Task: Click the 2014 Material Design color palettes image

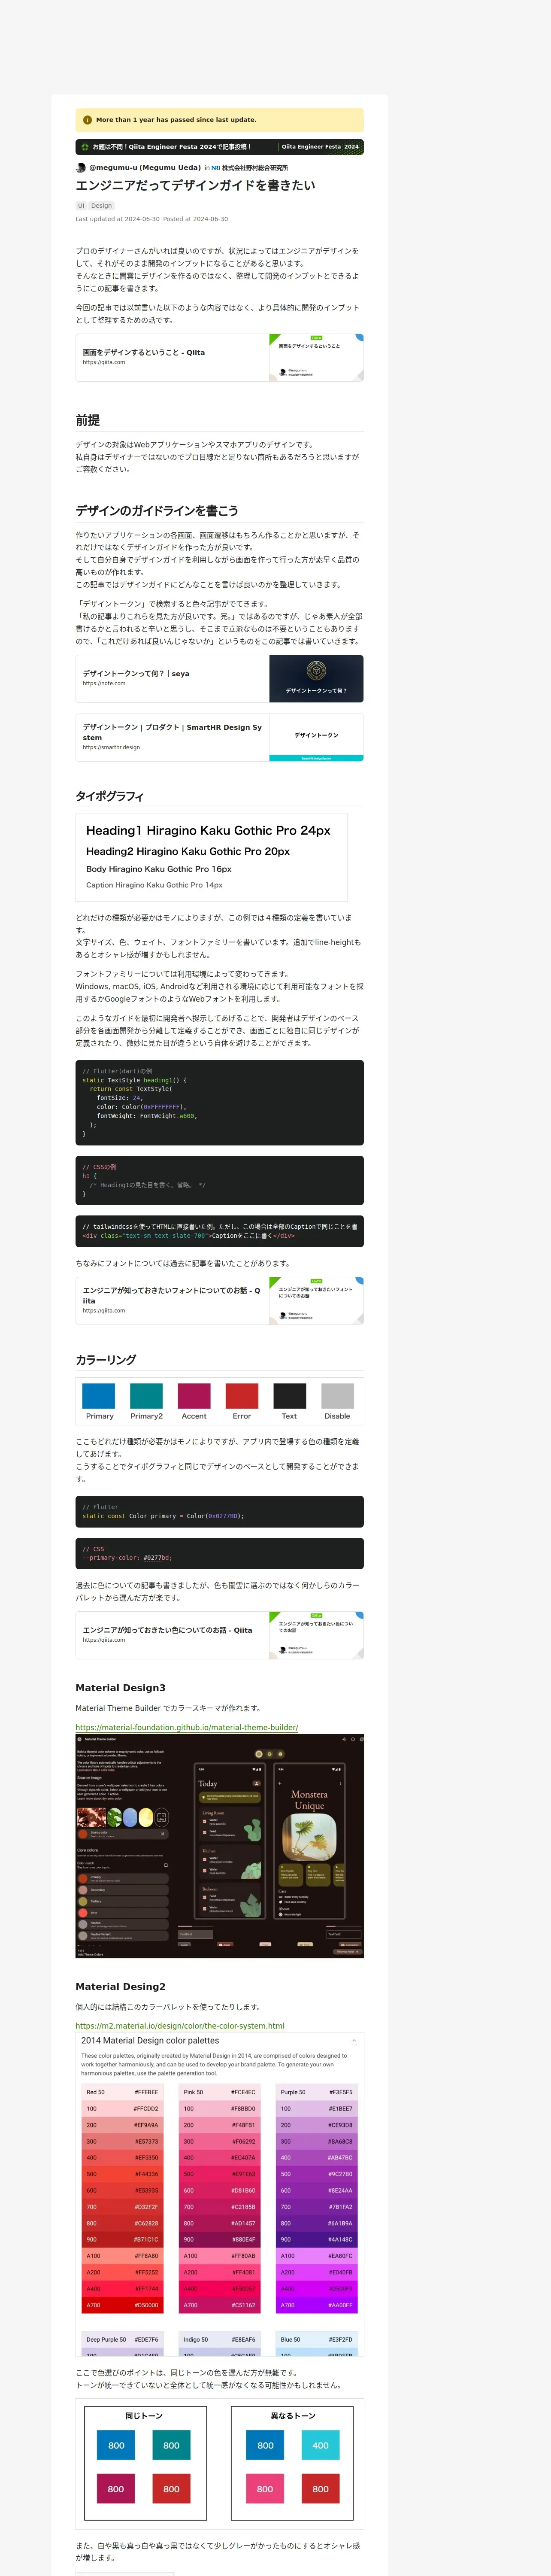Action: (x=220, y=2194)
